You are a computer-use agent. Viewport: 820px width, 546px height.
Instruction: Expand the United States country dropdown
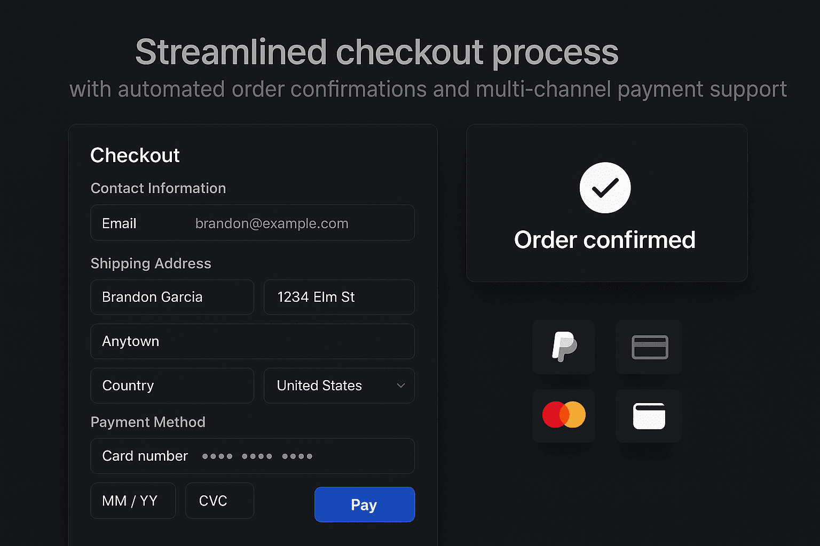(339, 386)
